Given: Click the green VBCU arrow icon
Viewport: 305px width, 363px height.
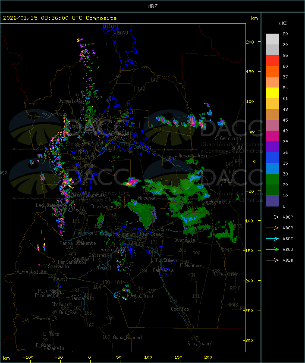Looking at the screenshot, I should [x=272, y=249].
